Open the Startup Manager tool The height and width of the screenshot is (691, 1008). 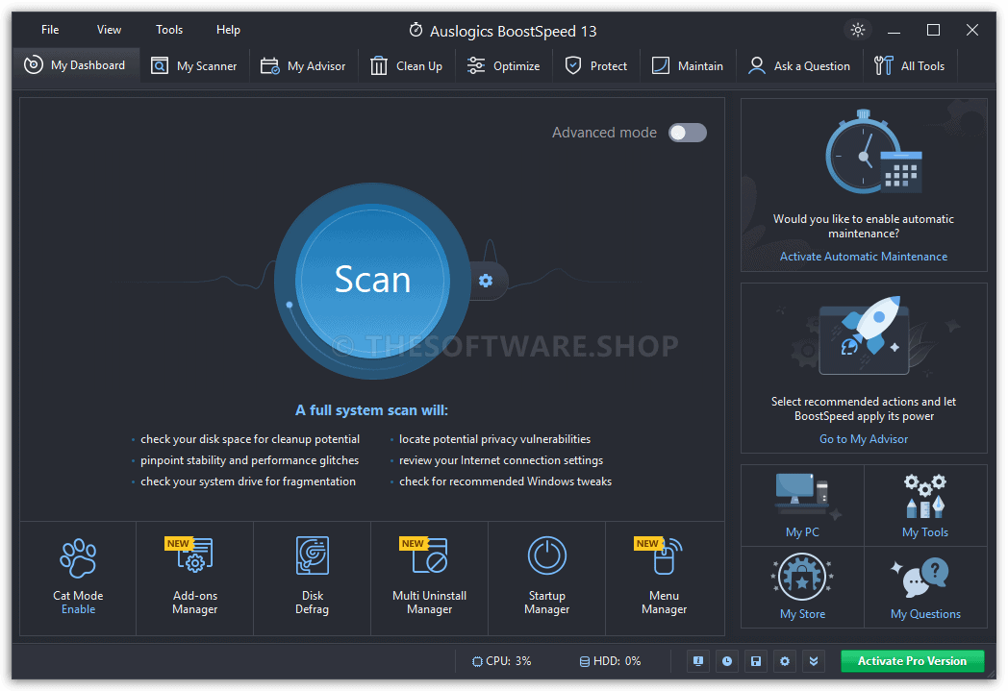(x=547, y=578)
